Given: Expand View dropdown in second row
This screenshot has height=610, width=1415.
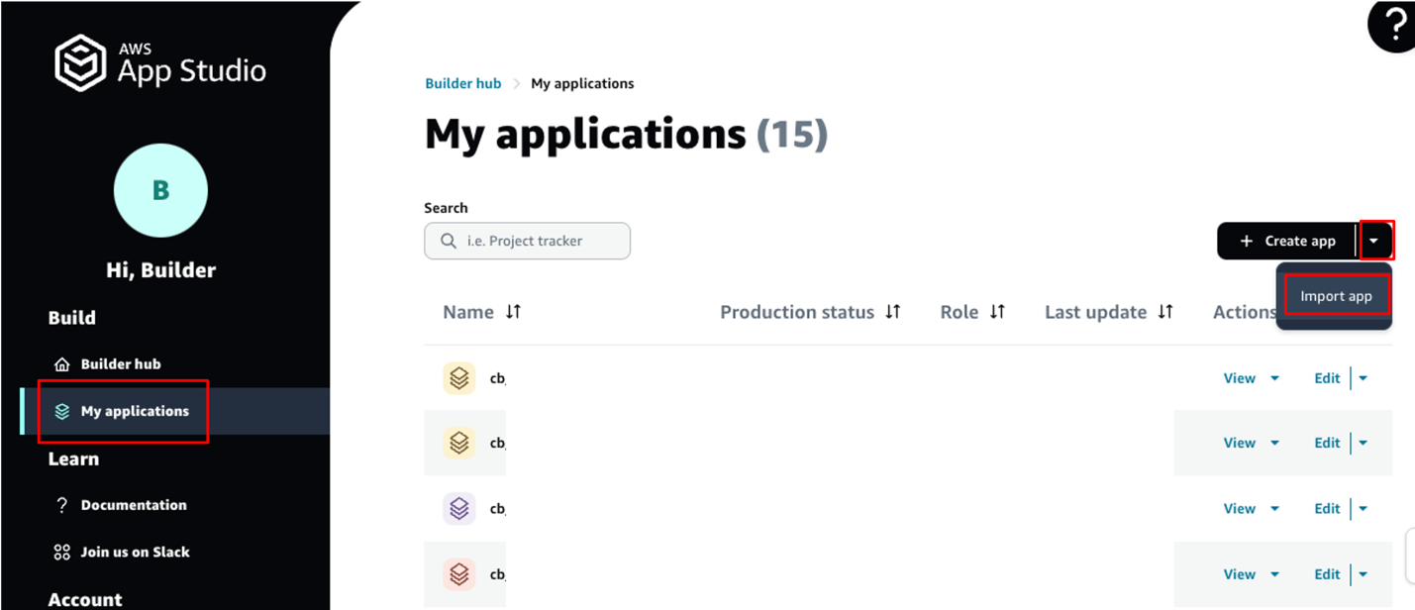Looking at the screenshot, I should click(x=1274, y=444).
